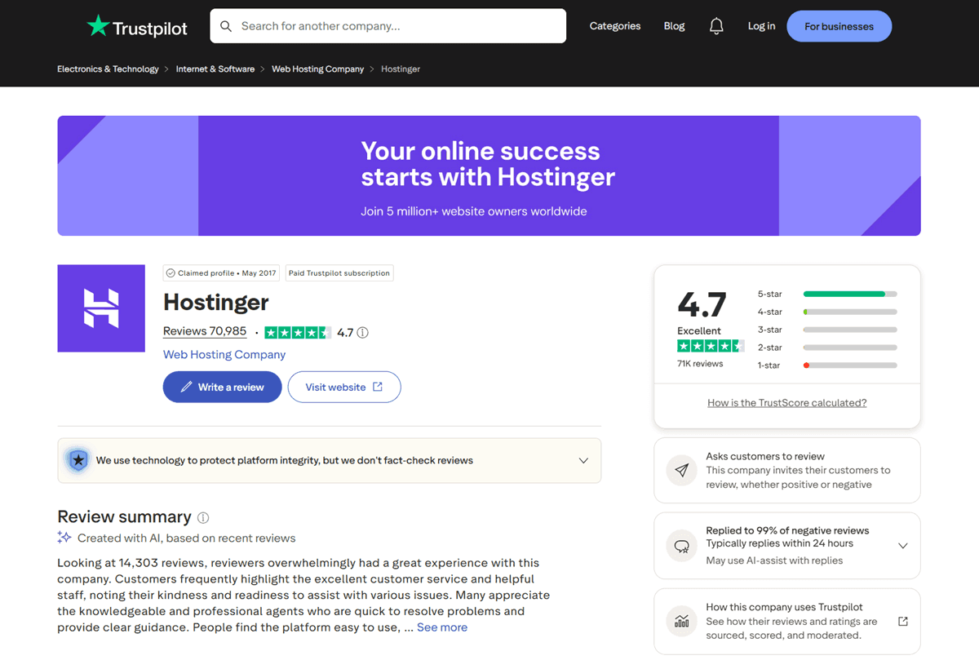Click the external link icon on Visit website
The height and width of the screenshot is (669, 979).
[x=378, y=387]
